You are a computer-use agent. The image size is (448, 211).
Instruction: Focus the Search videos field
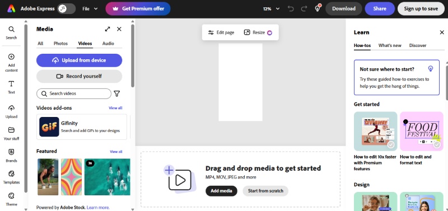[74, 93]
